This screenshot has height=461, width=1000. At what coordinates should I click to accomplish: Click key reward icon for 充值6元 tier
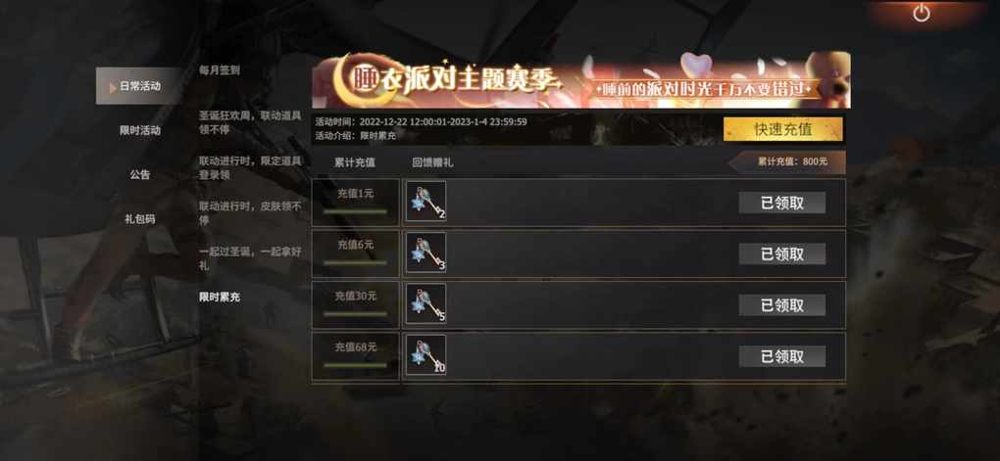[x=426, y=253]
